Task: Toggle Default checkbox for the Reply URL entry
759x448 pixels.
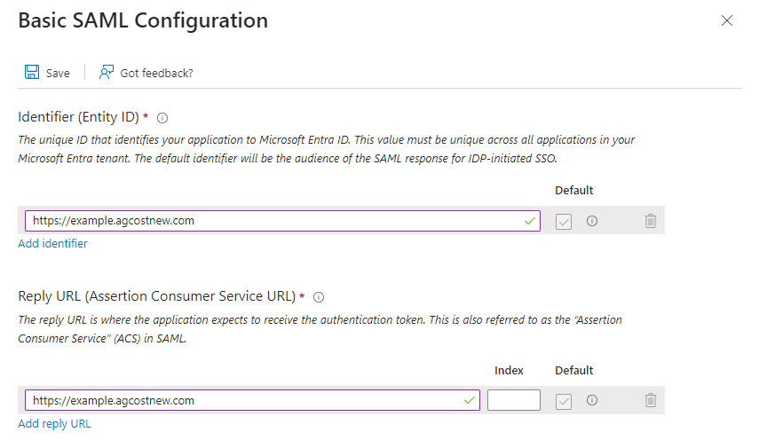Action: click(x=564, y=401)
